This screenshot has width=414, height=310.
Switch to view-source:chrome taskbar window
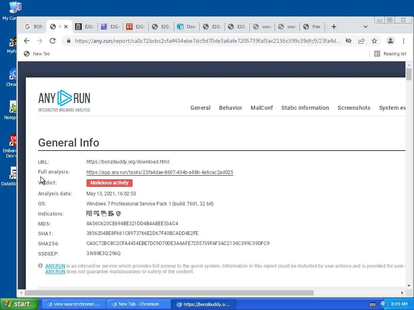point(74,304)
